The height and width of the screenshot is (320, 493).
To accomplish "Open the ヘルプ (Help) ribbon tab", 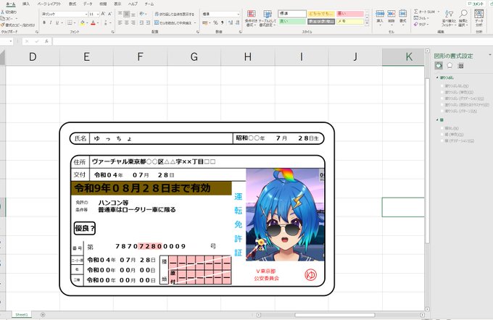I will pos(133,4).
